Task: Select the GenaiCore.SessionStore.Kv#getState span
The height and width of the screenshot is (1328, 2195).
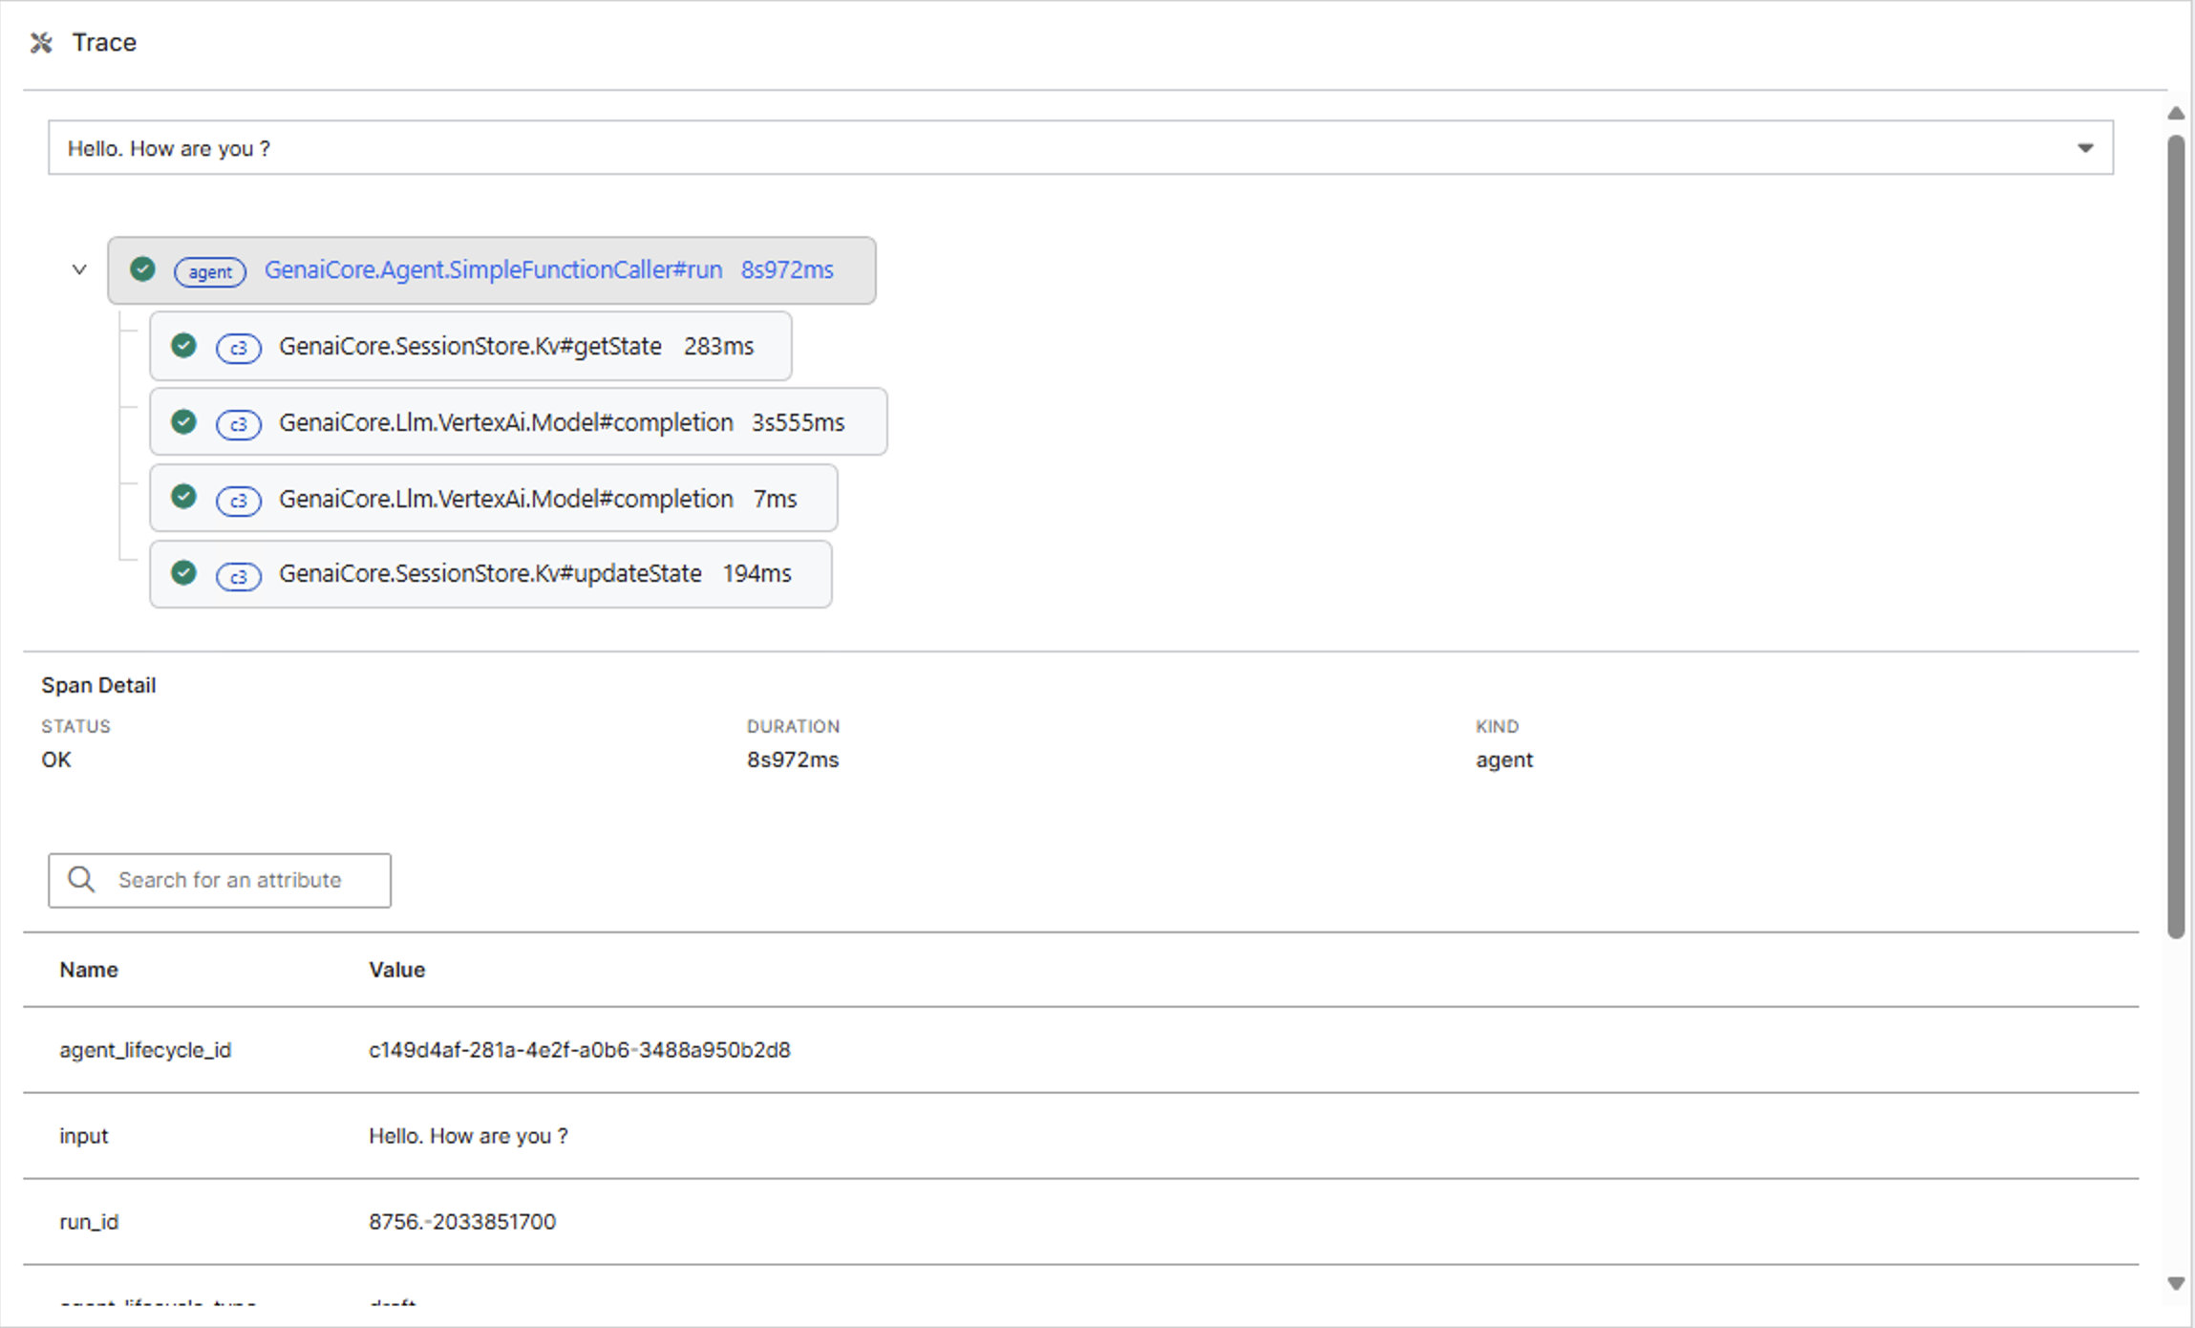Action: point(470,346)
